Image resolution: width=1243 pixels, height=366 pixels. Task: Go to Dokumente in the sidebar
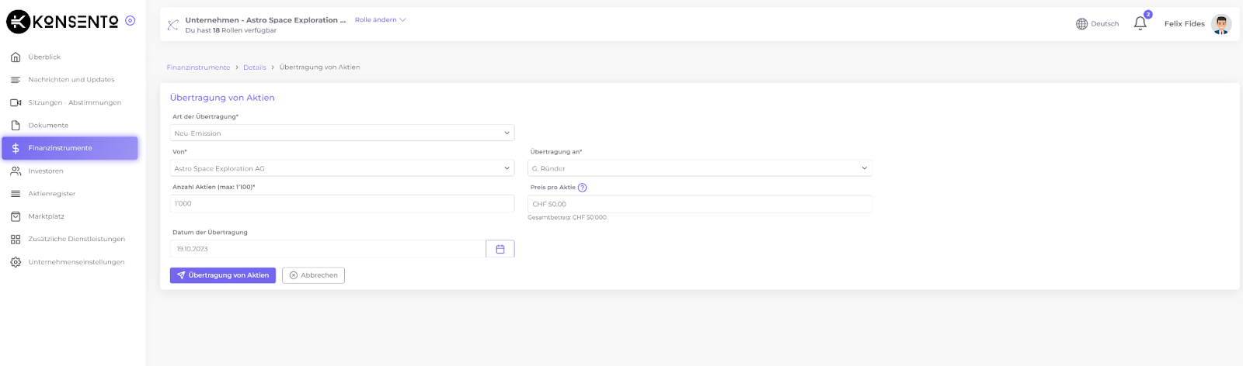pyautogui.click(x=48, y=126)
